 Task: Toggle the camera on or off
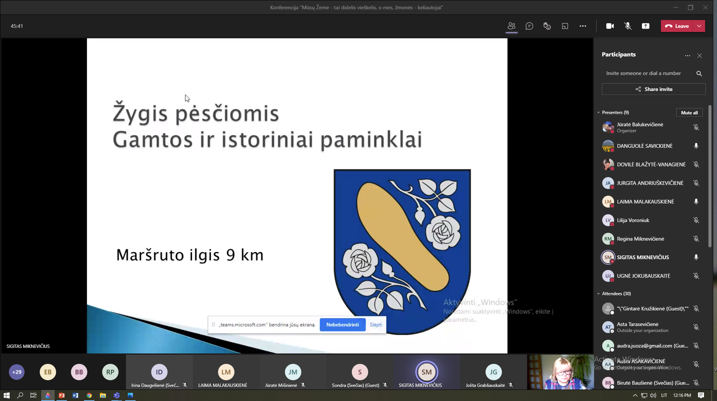(610, 26)
